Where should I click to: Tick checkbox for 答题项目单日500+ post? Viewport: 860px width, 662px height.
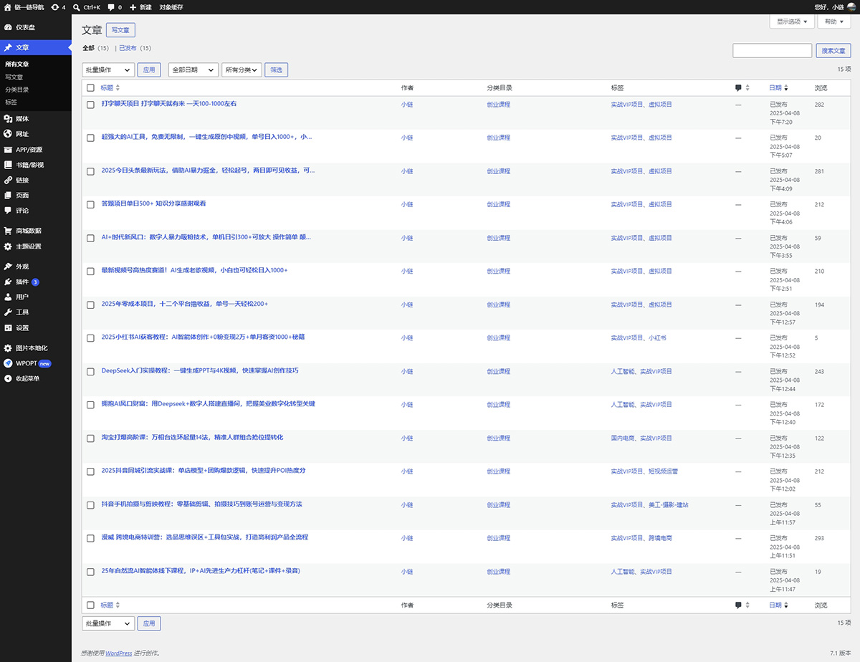click(x=90, y=204)
